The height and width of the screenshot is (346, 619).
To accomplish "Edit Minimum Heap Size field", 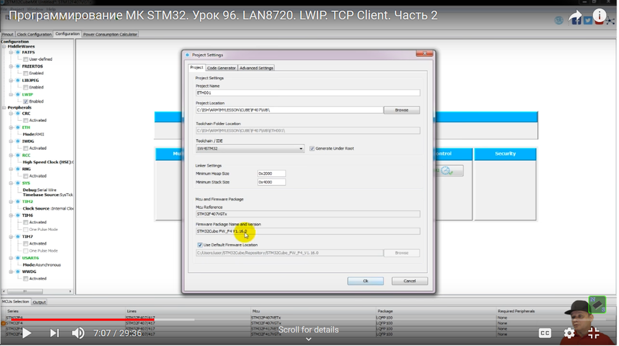I will (x=271, y=173).
